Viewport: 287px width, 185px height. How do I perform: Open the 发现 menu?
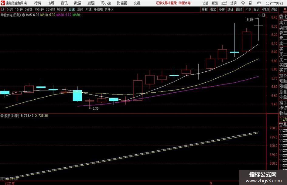91,3
